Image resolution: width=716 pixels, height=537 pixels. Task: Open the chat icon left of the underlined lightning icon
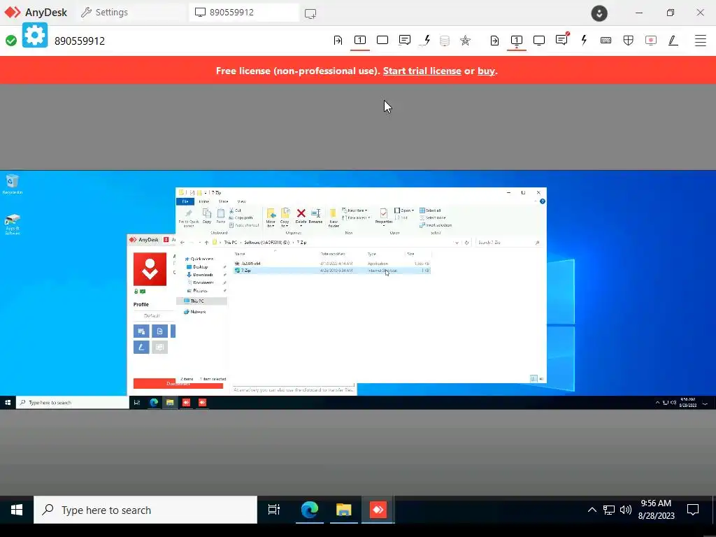click(x=405, y=40)
